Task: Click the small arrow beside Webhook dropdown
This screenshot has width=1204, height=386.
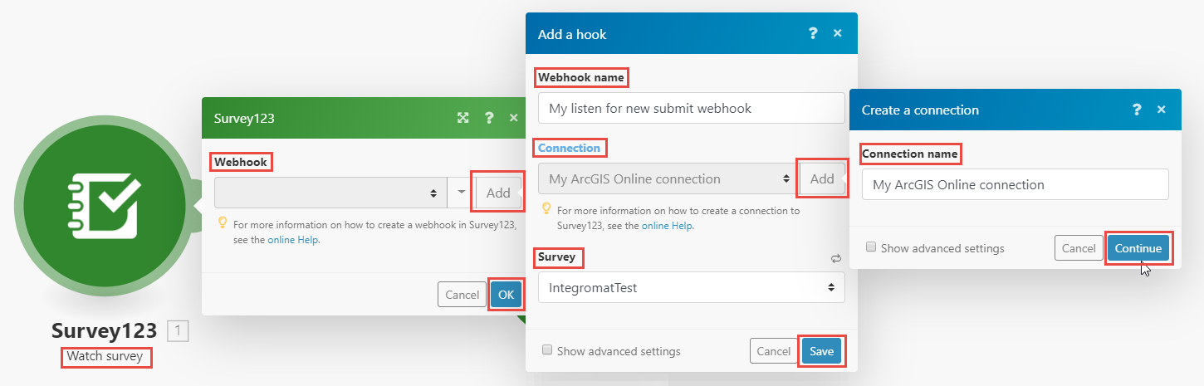Action: tap(461, 193)
